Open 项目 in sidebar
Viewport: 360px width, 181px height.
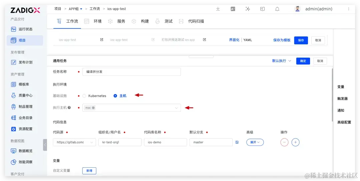point(25,40)
